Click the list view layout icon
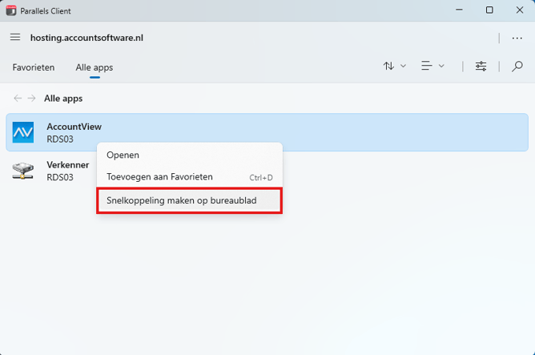Image resolution: width=535 pixels, height=355 pixels. [427, 66]
